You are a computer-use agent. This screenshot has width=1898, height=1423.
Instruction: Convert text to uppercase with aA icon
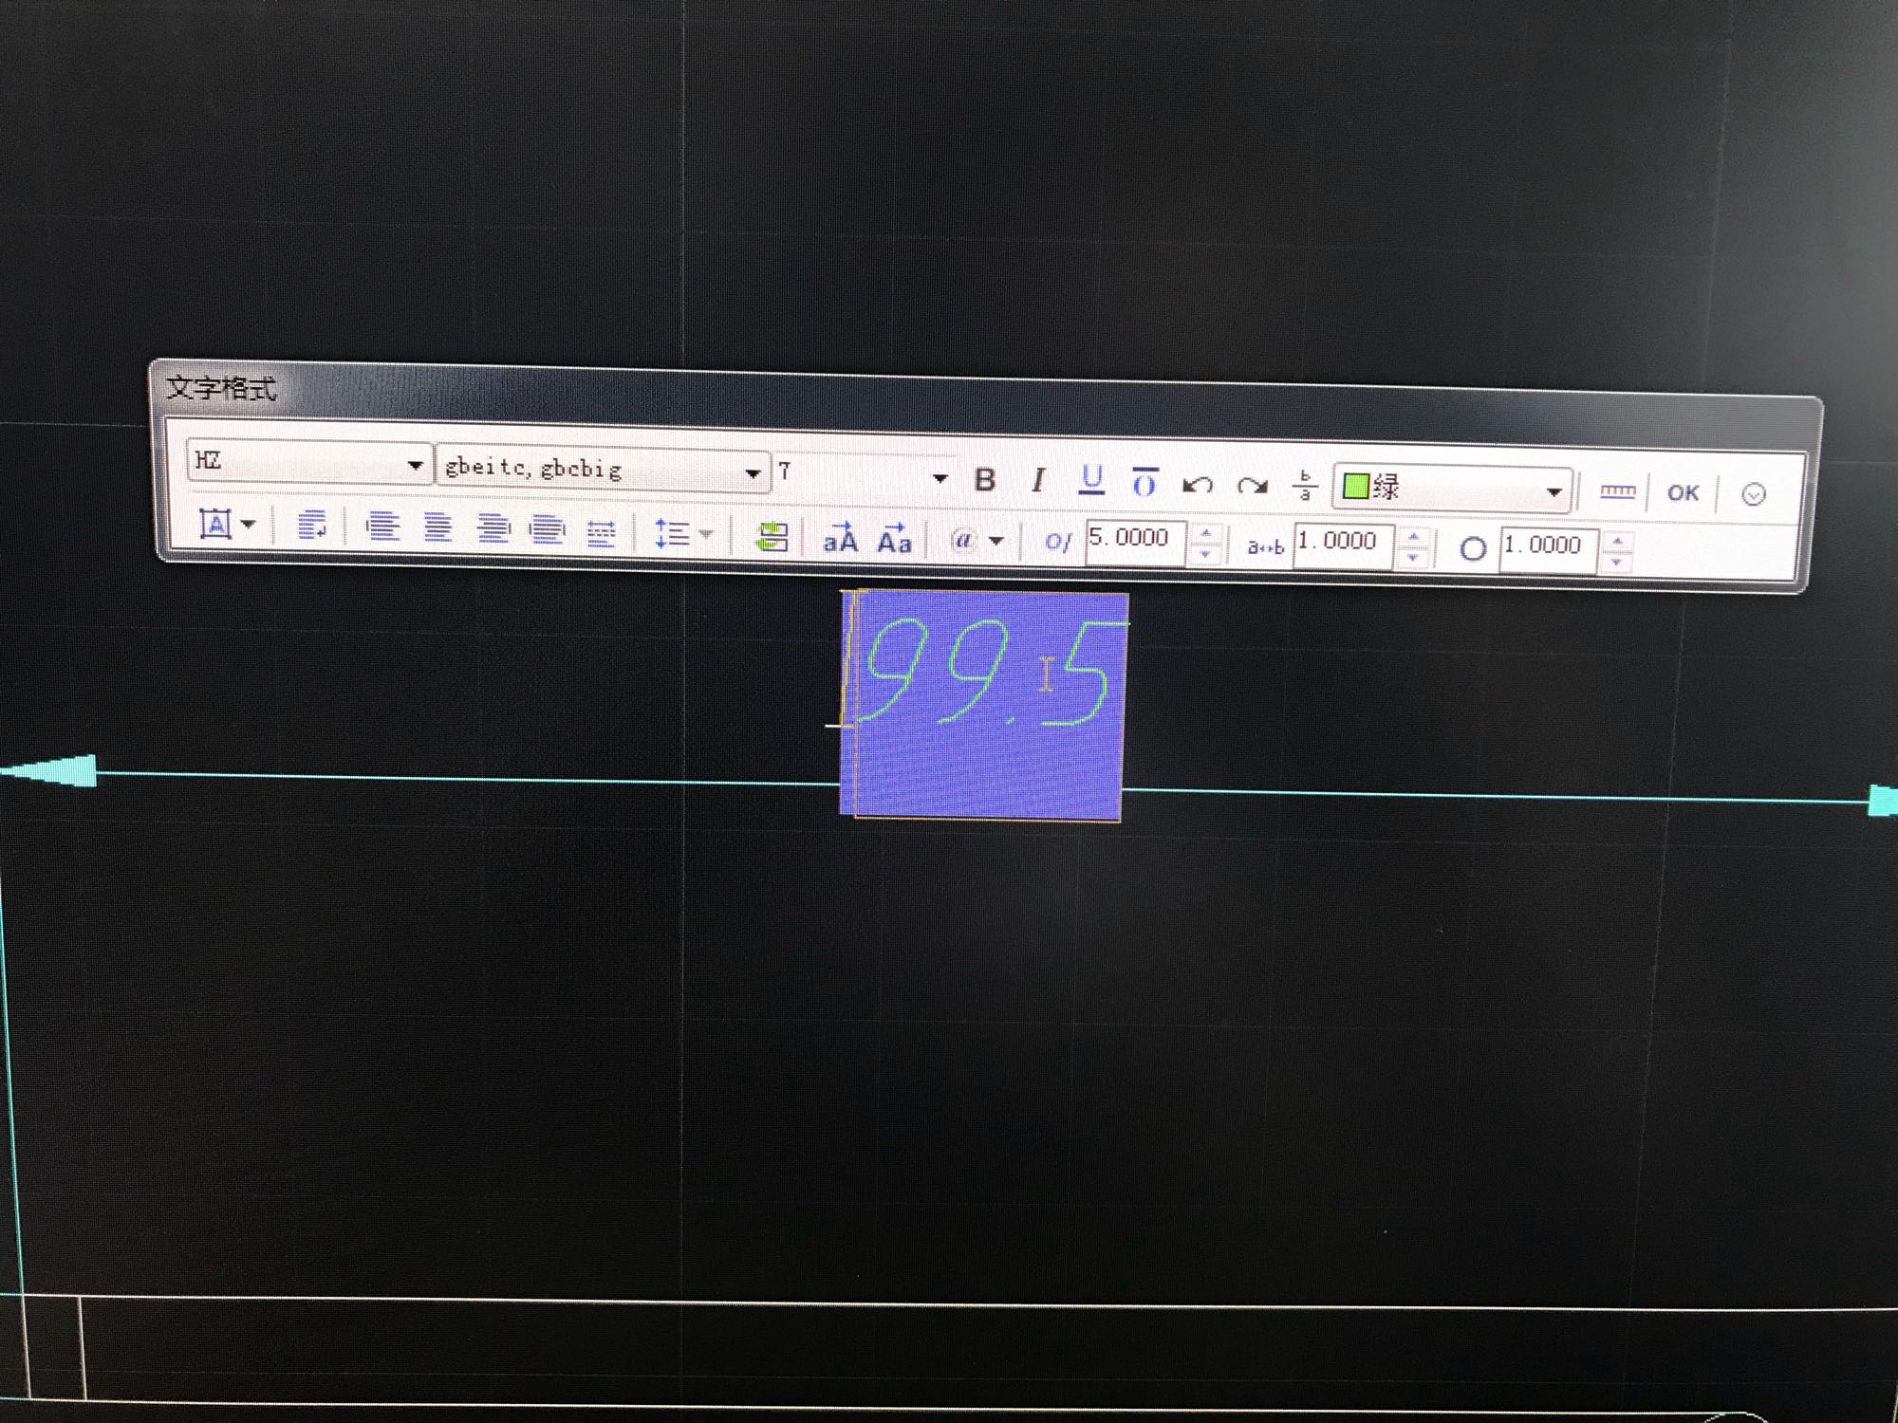point(840,538)
